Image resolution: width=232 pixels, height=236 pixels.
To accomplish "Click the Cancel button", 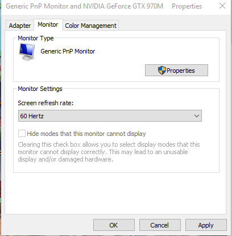I will pyautogui.click(x=160, y=225).
